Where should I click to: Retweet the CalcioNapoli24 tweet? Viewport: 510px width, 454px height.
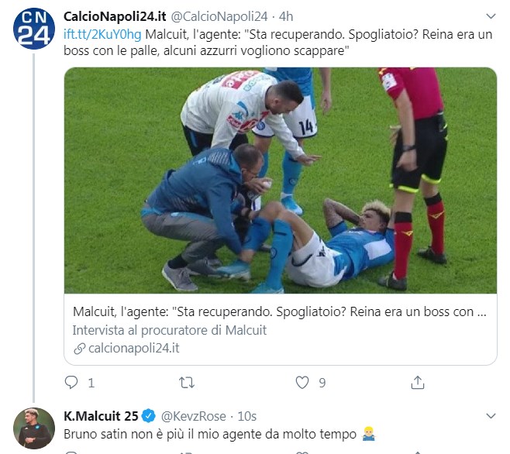point(187,383)
